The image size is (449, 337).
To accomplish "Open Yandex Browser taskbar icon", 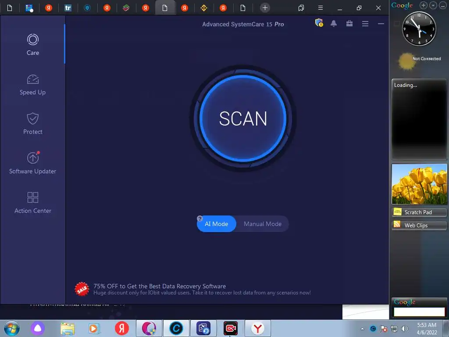I will [258, 328].
